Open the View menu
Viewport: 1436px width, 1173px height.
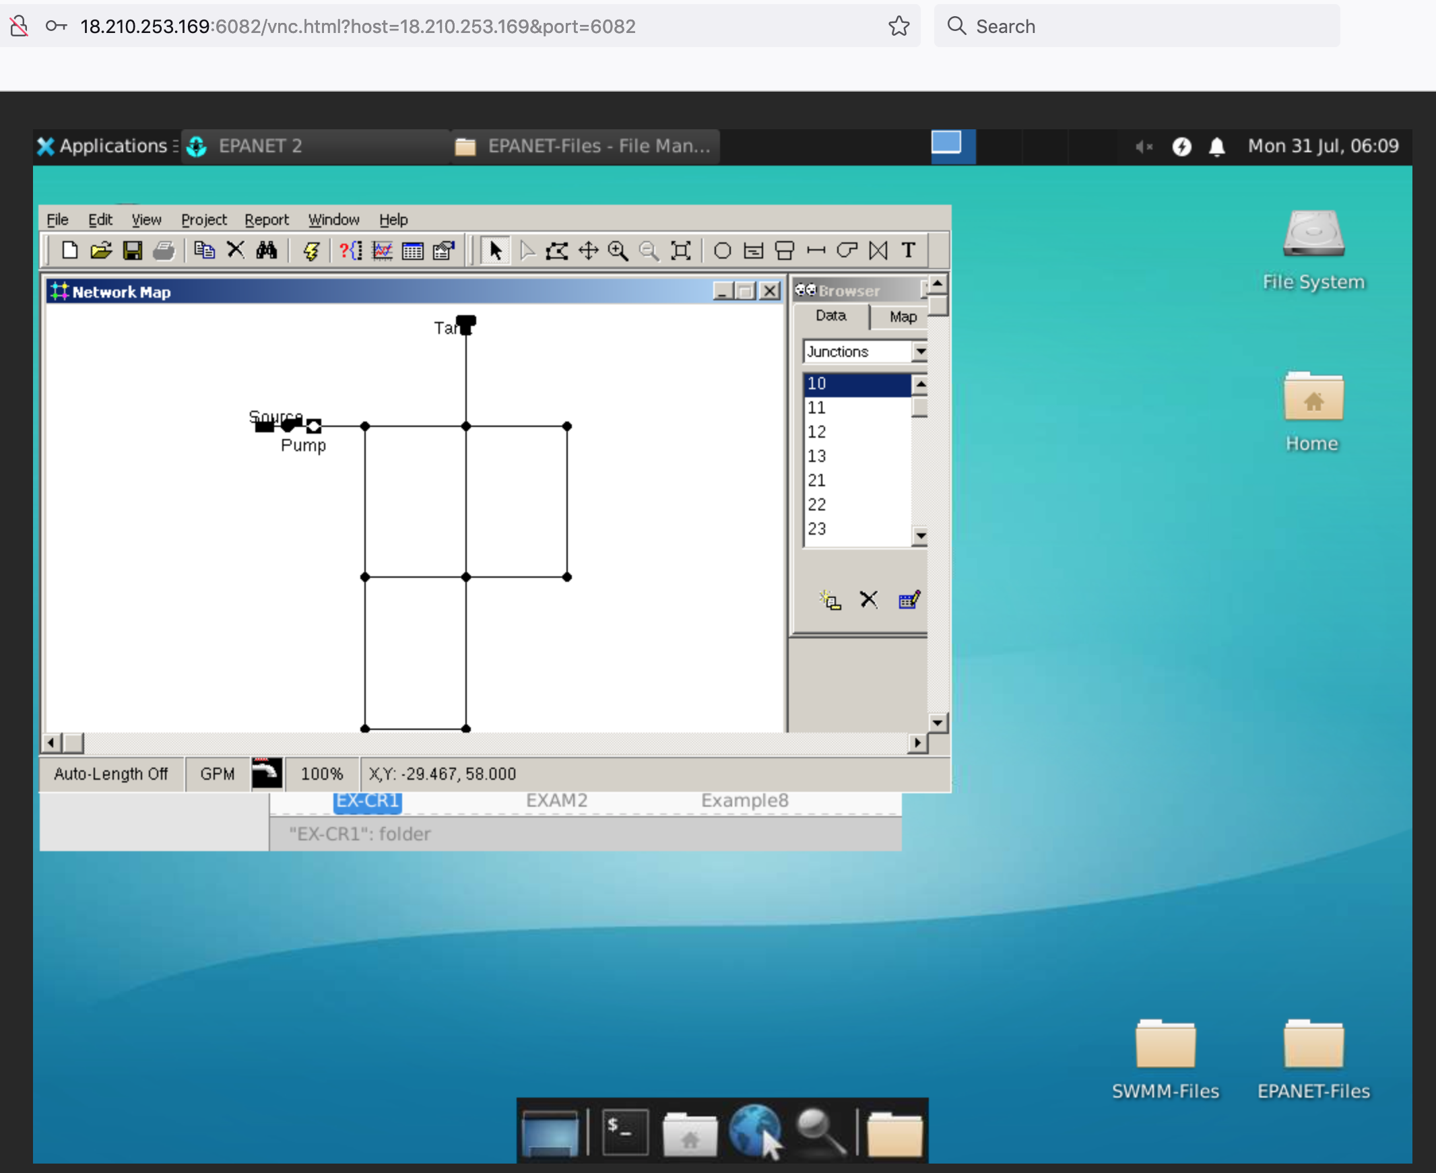pos(146,220)
